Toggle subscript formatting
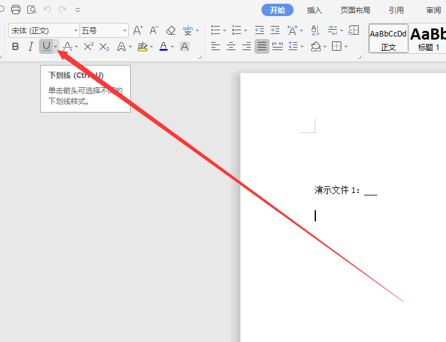 pos(104,46)
